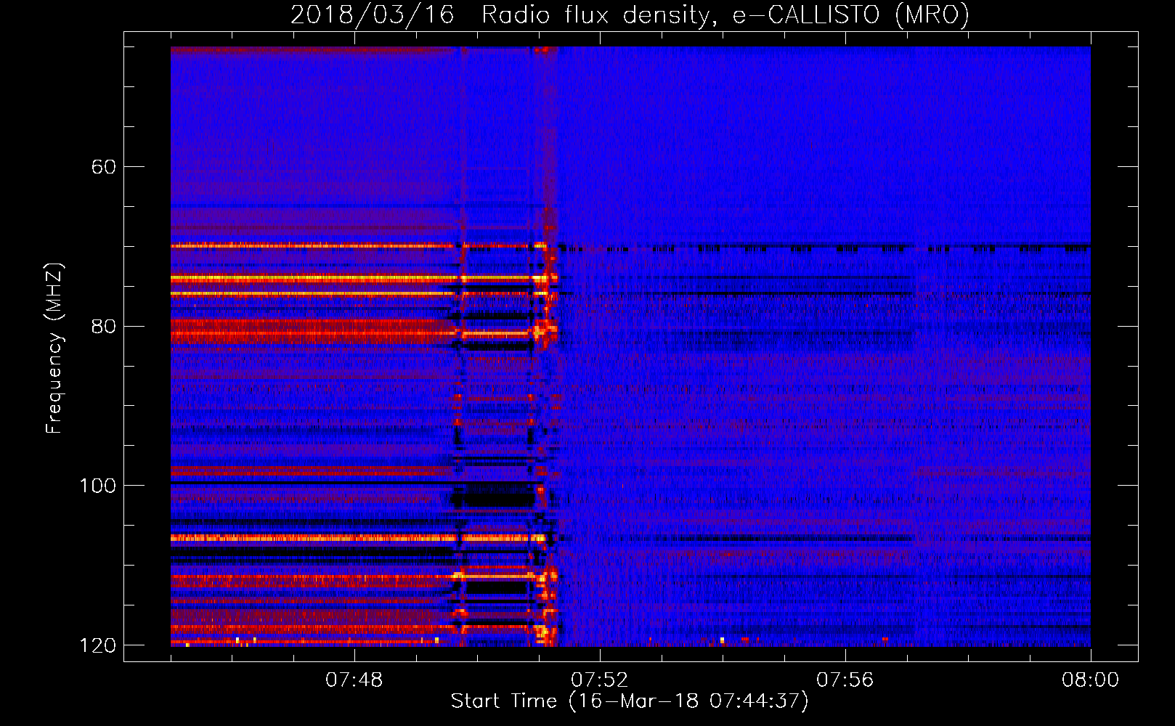This screenshot has width=1175, height=726.
Task: Click the plot title mentioning e-CALLISTO (MRO)
Action: pos(630,15)
